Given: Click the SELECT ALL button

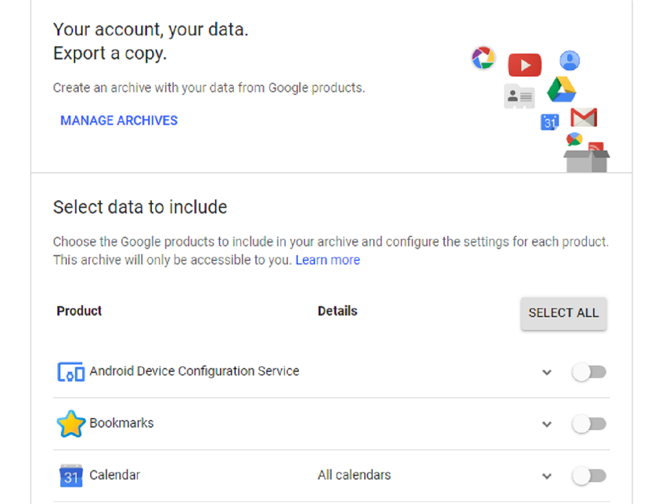Looking at the screenshot, I should pyautogui.click(x=563, y=313).
